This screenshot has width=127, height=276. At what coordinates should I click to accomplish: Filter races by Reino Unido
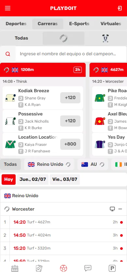49,164
